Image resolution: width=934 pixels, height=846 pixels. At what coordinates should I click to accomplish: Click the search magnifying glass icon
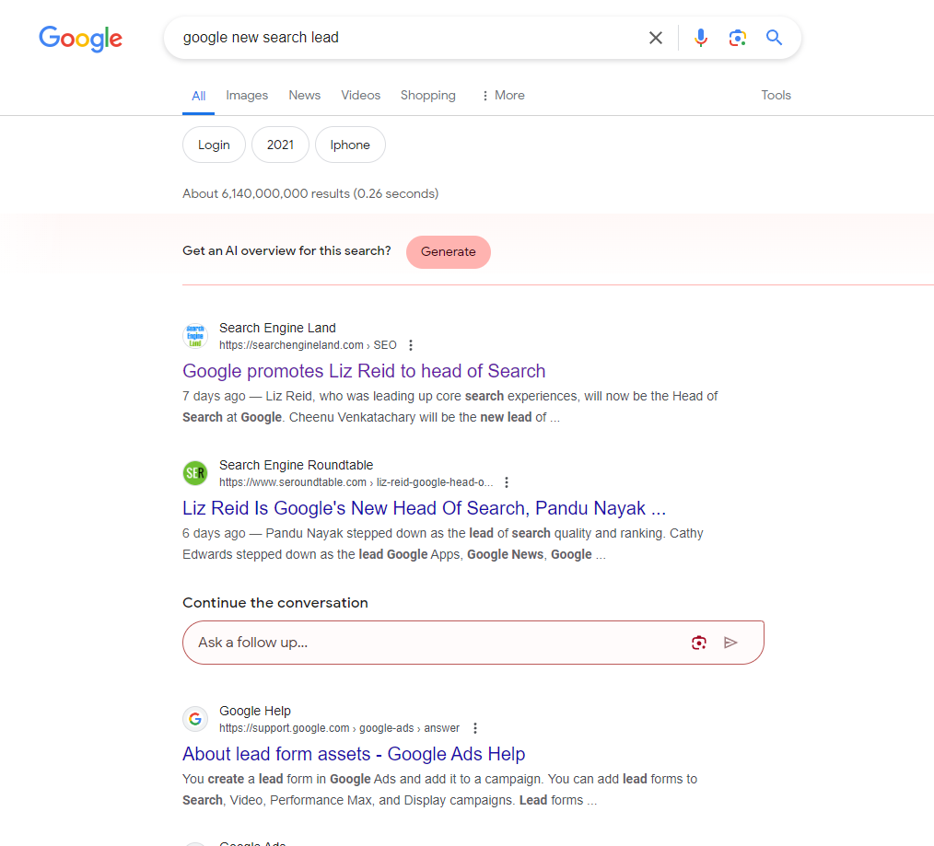point(774,38)
